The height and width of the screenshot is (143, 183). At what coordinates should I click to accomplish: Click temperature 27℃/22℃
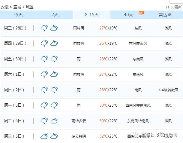(108, 74)
